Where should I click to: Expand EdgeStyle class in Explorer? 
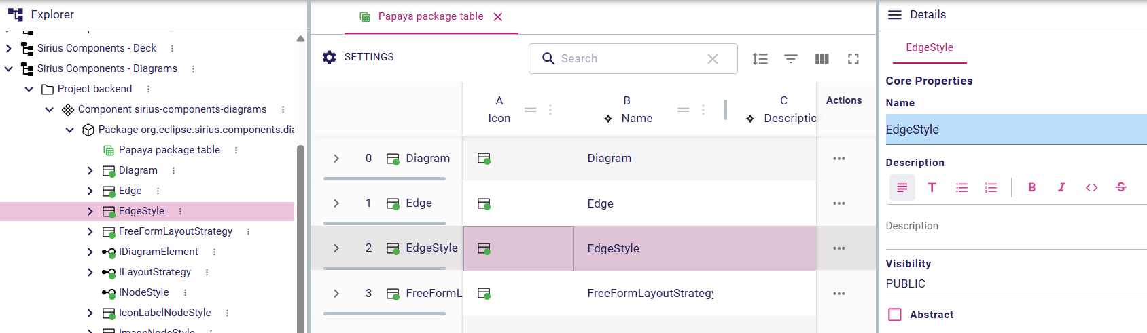tap(90, 211)
